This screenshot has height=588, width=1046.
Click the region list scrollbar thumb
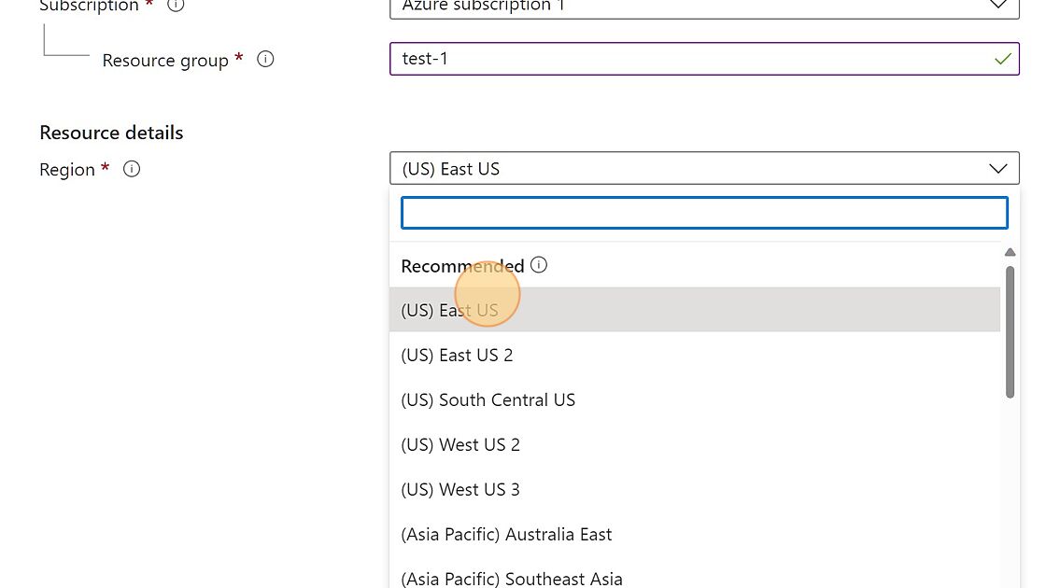pos(1010,332)
